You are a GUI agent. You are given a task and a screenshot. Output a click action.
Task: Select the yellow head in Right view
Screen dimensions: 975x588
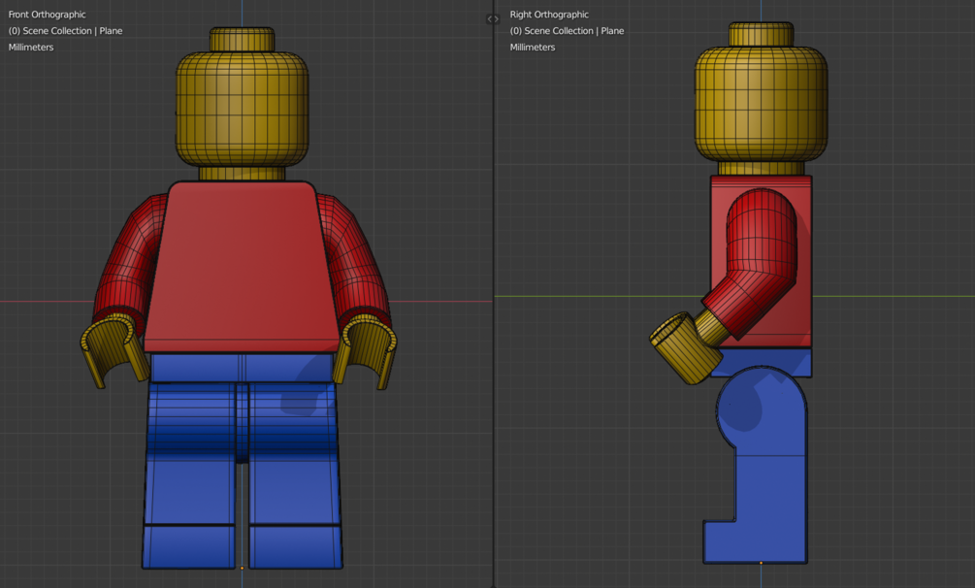click(x=761, y=105)
